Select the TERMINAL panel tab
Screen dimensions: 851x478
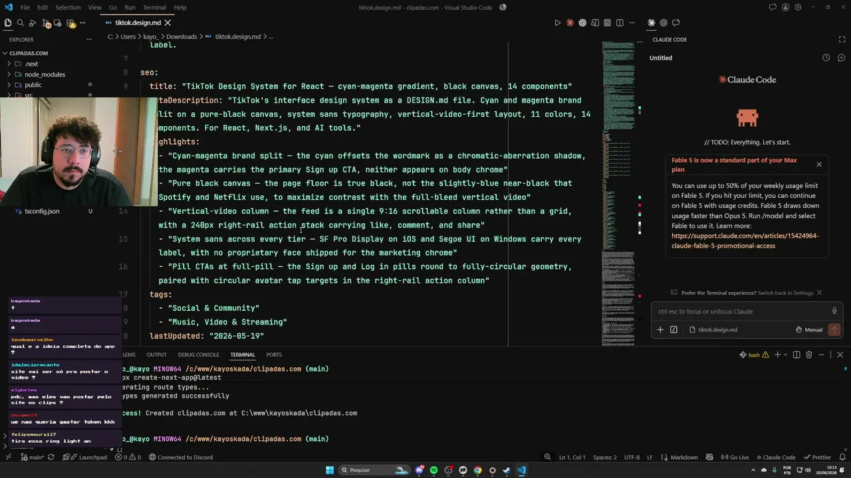[243, 355]
